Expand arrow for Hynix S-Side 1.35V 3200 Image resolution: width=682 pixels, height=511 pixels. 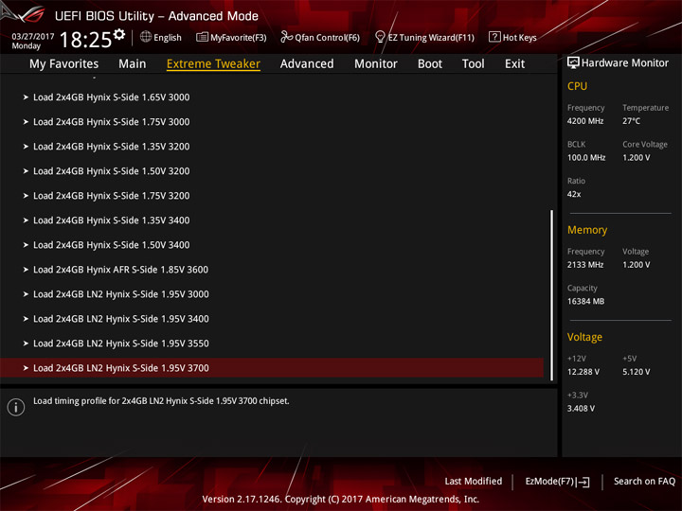(x=26, y=147)
